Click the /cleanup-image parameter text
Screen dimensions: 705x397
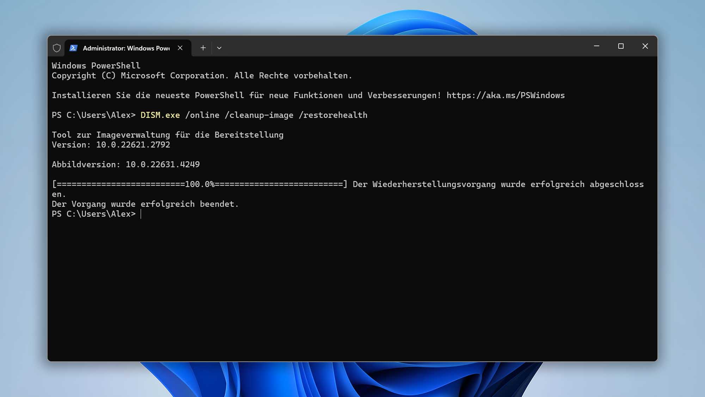pyautogui.click(x=259, y=115)
